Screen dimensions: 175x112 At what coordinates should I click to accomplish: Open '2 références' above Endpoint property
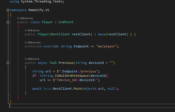(x=33, y=43)
